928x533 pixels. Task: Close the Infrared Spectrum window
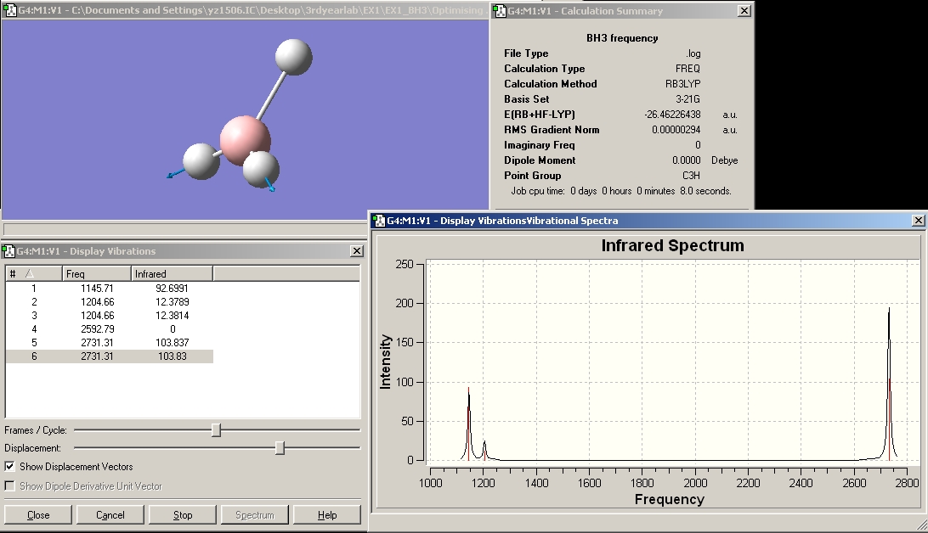point(918,221)
